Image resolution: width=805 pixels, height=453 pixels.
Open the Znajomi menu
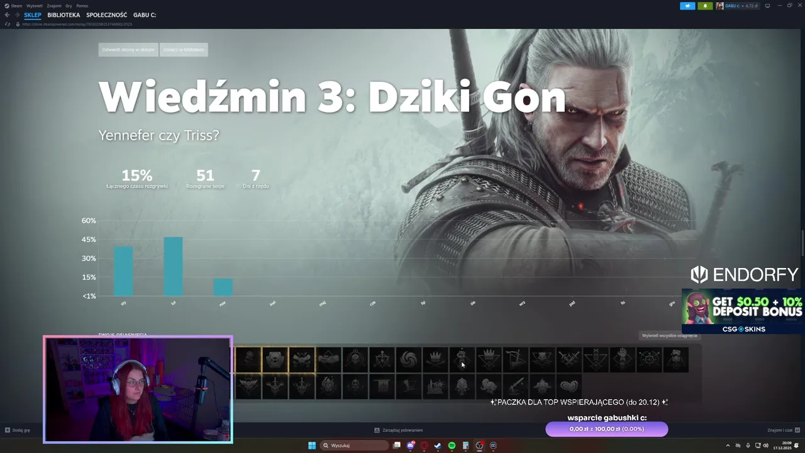(54, 6)
